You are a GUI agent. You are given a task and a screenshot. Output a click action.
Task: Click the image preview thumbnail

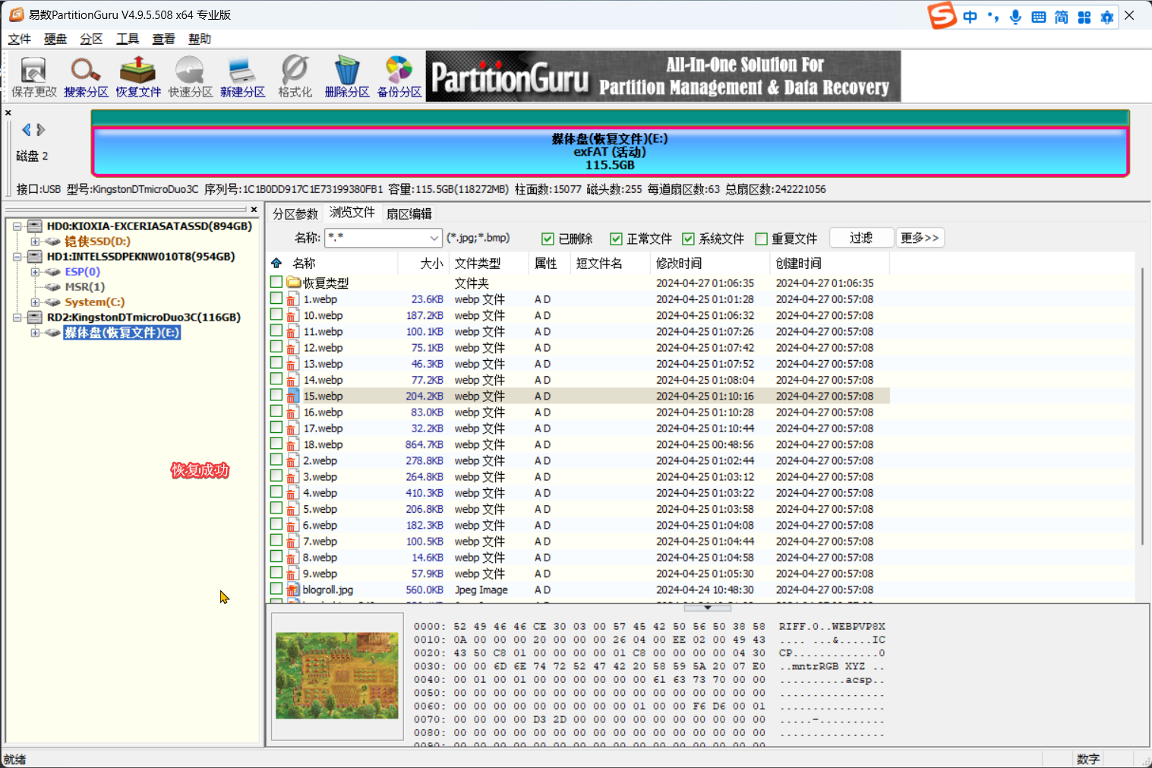click(336, 675)
